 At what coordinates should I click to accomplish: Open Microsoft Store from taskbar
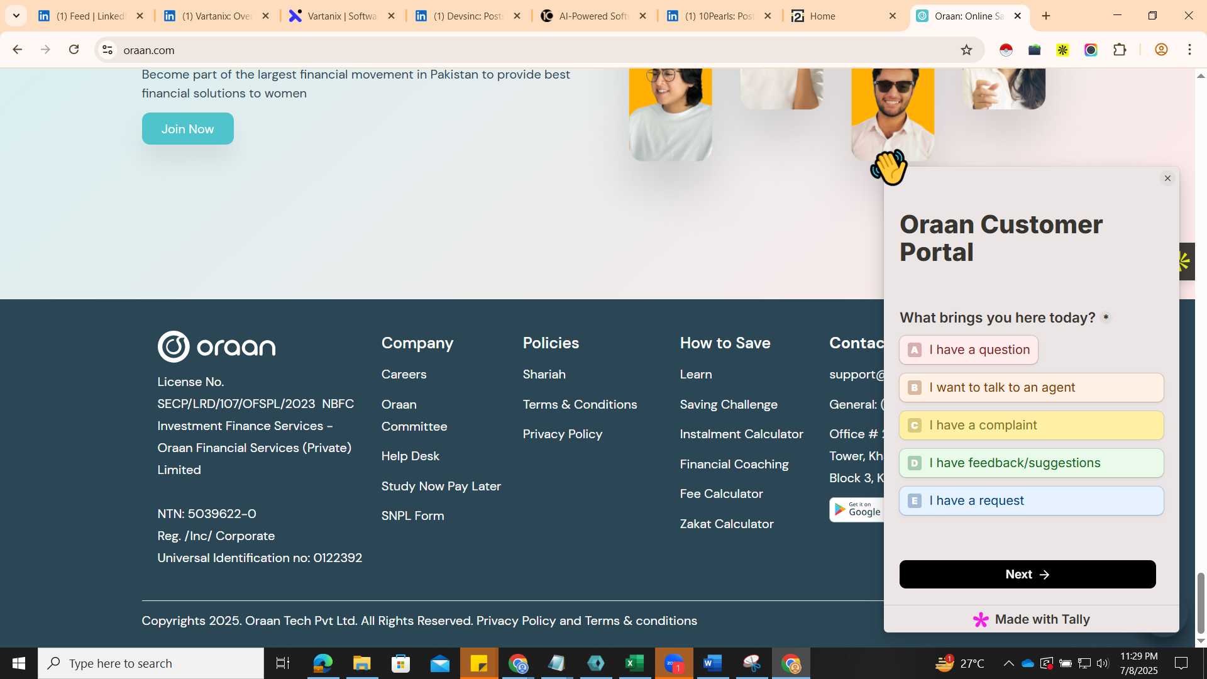[400, 663]
